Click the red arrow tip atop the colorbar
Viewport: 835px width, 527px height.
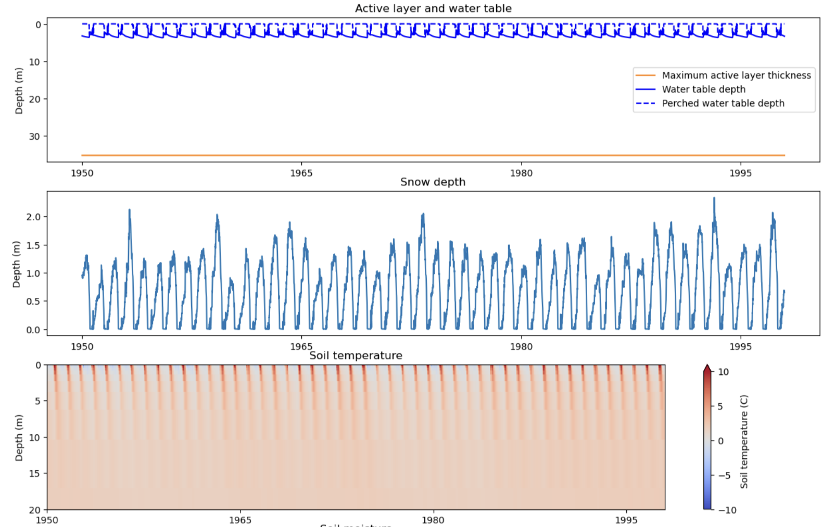(x=707, y=369)
